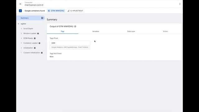The height and width of the screenshot is (112, 199).
Task: Click the message icon beside Container Loaded
Action: [39, 43]
